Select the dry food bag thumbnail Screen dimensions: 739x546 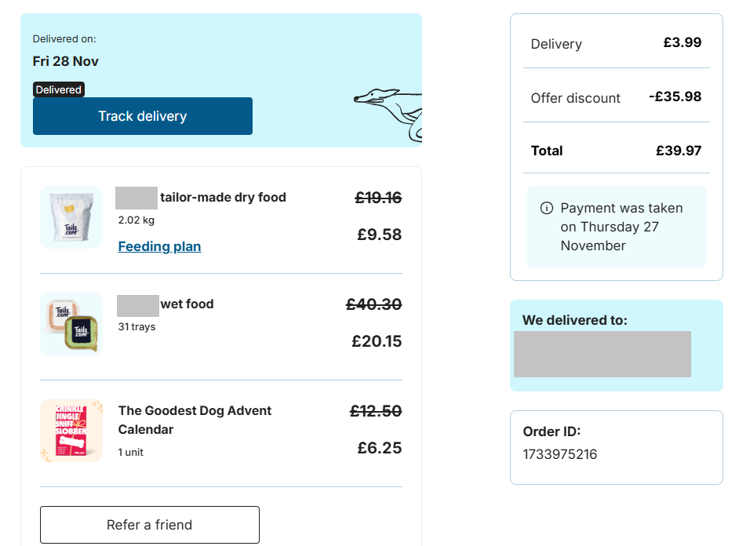pyautogui.click(x=71, y=217)
